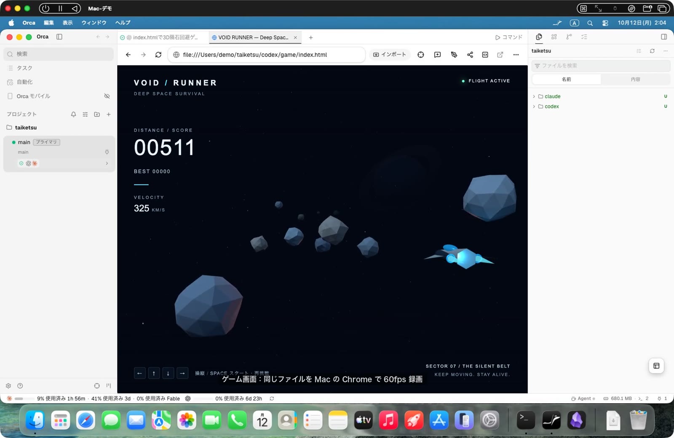Image resolution: width=674 pixels, height=438 pixels.
Task: Open the browser toolbar more options menu
Action: click(x=516, y=55)
